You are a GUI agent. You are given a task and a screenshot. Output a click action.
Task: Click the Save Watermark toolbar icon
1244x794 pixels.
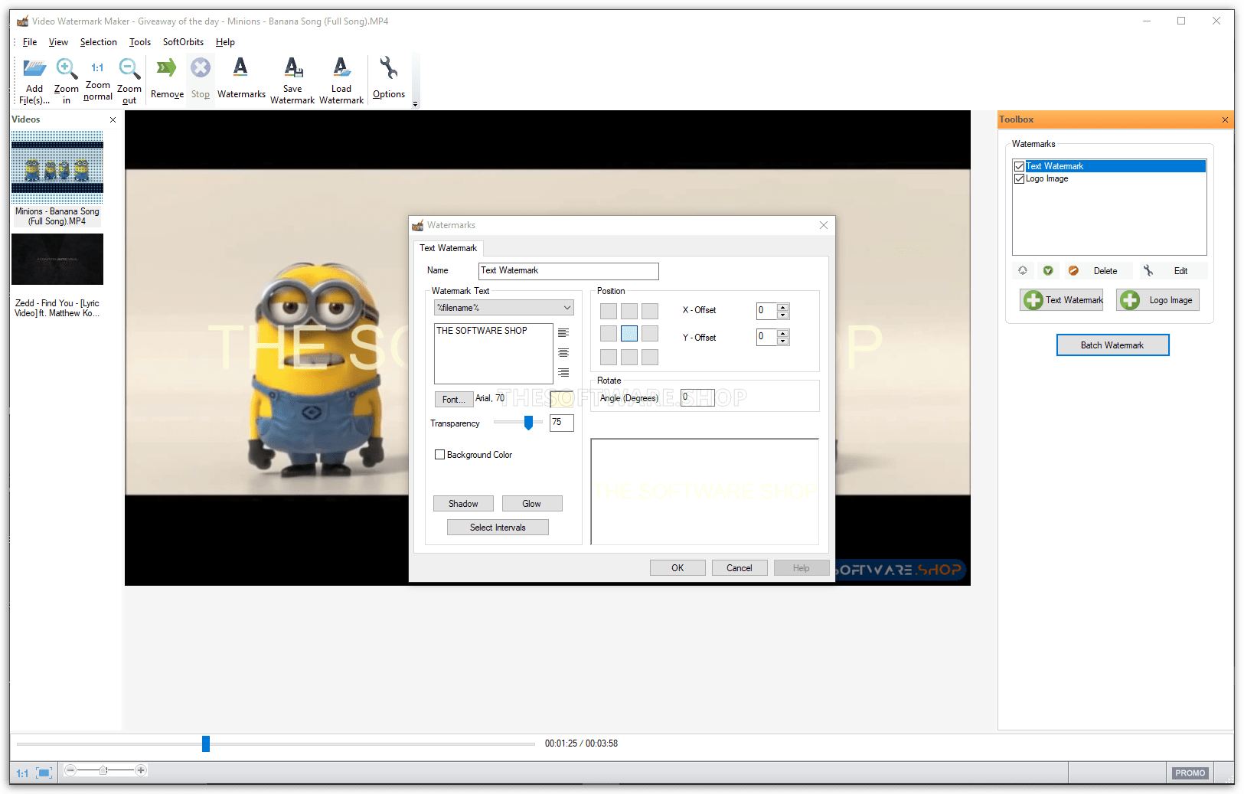pyautogui.click(x=292, y=69)
